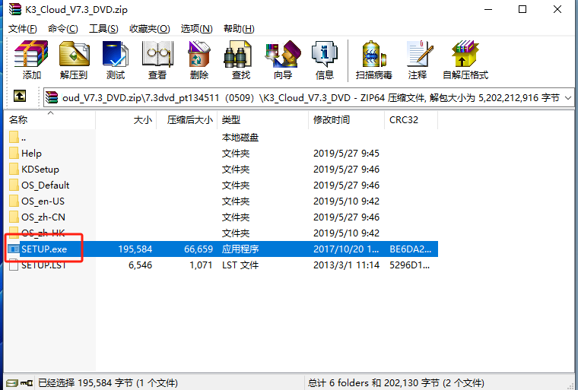The width and height of the screenshot is (578, 390).
Task: Sort by 修改时间 column header
Action: 346,120
